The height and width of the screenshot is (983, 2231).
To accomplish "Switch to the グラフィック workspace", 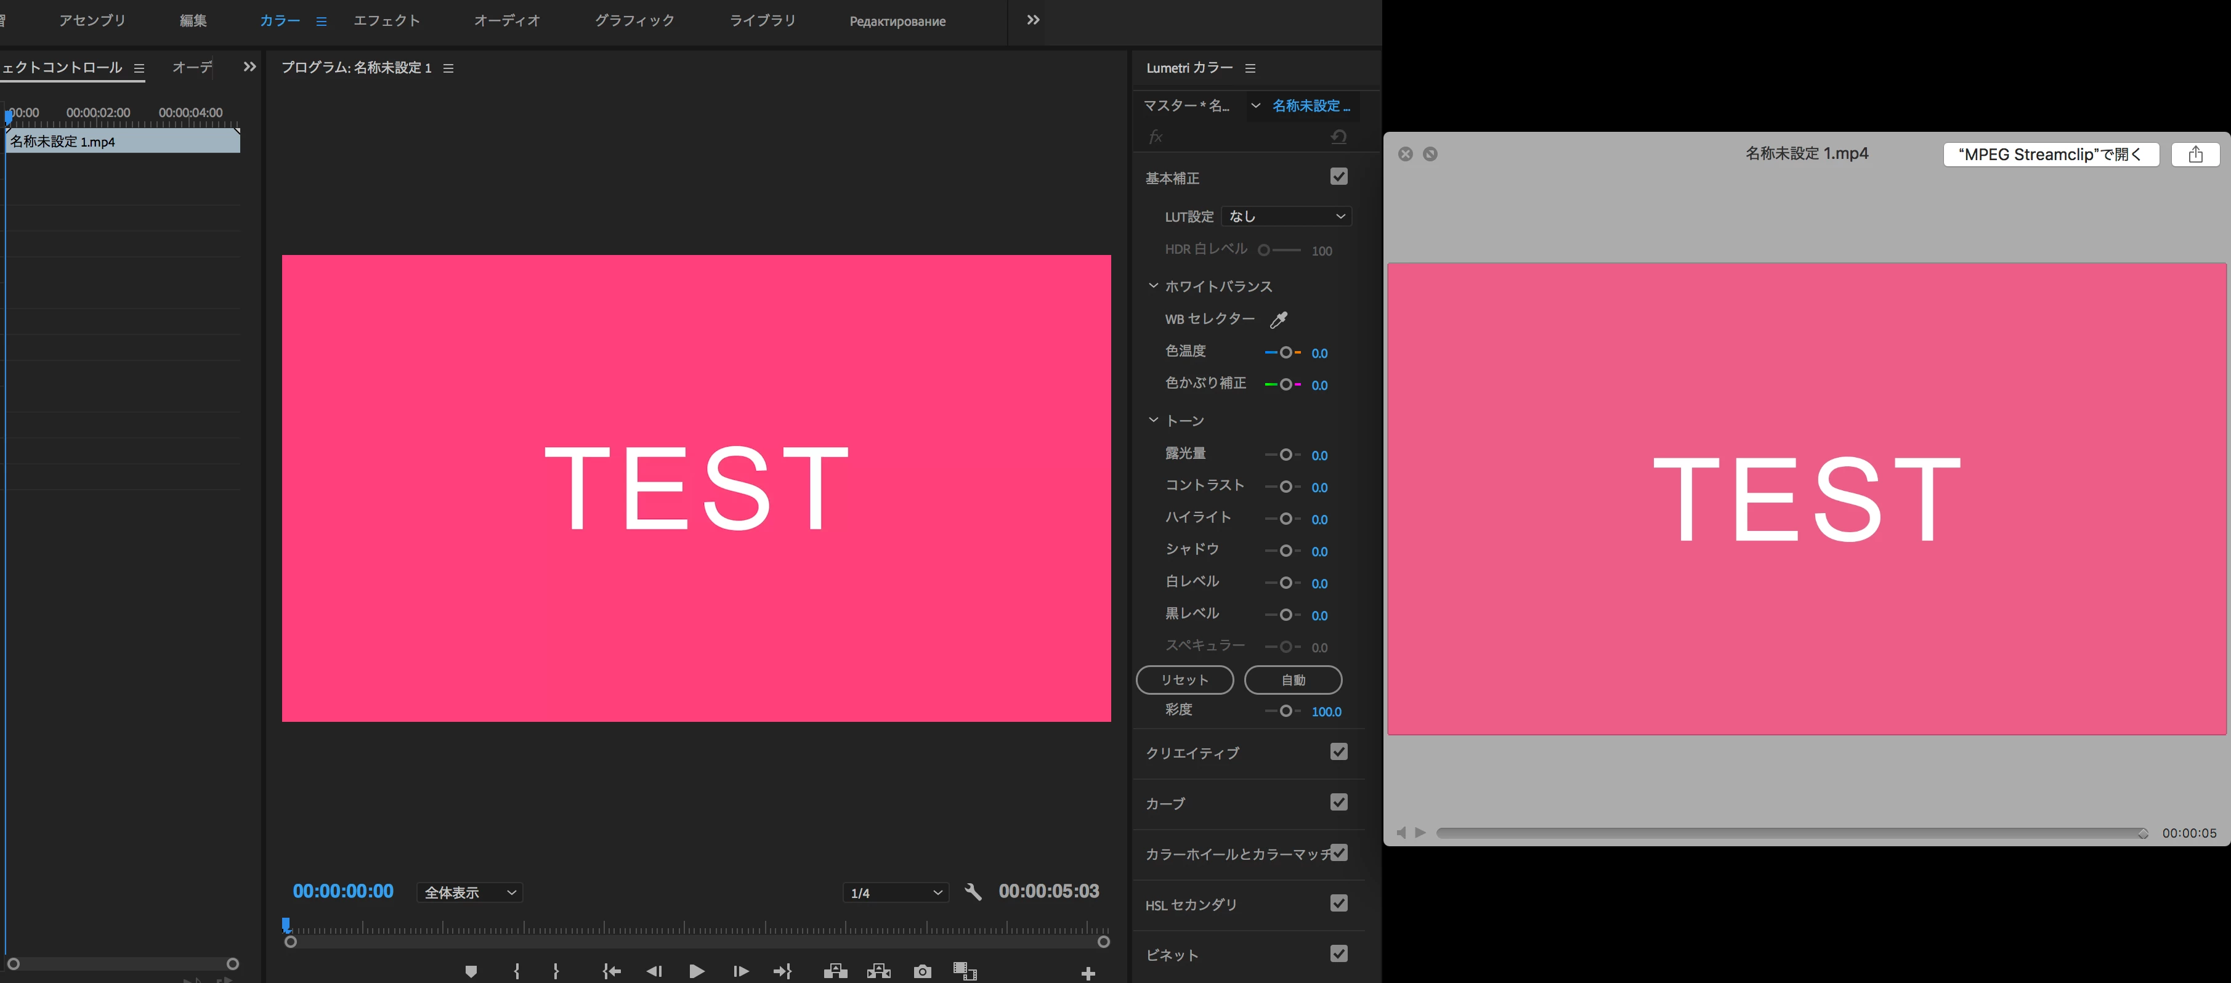I will [x=635, y=21].
